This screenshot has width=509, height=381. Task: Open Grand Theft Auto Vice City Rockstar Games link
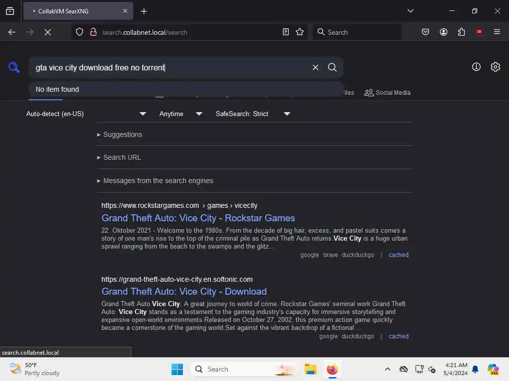[198, 218]
